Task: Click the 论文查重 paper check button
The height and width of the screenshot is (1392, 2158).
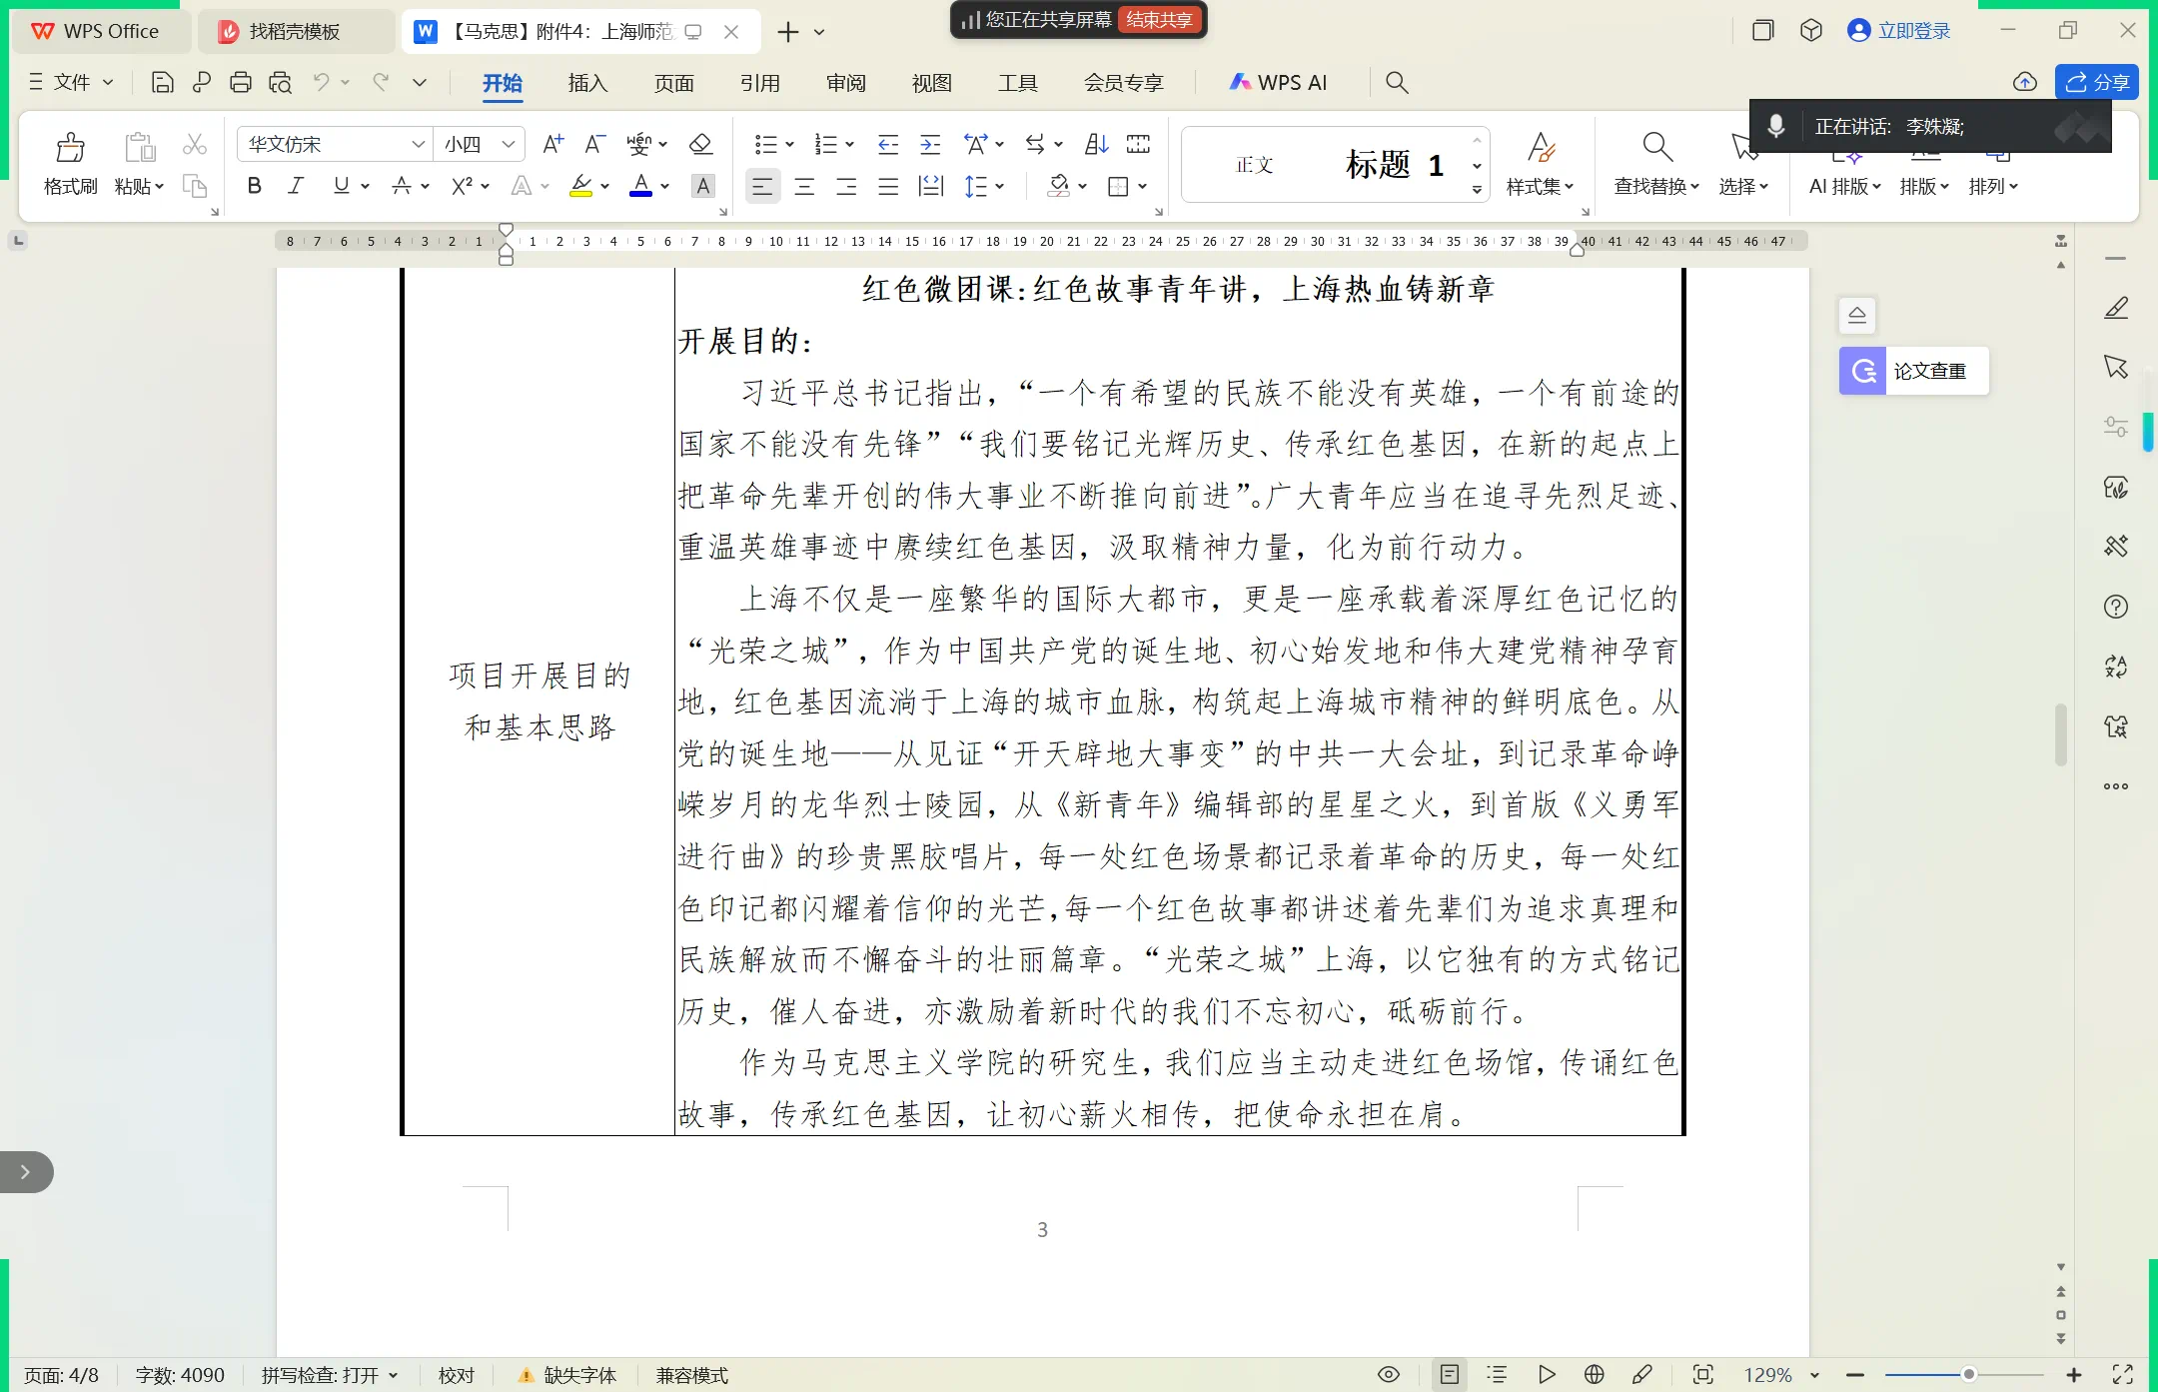Action: (1914, 372)
